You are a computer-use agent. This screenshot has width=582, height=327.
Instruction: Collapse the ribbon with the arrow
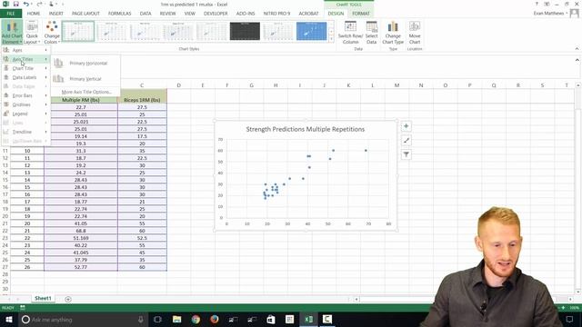point(577,48)
